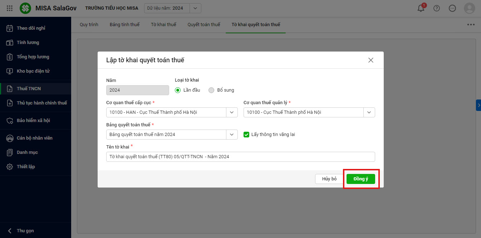Viewport: 481px width, 238px height.
Task: Expand Cơ quan thuế quản lý dropdown
Action: (x=369, y=112)
